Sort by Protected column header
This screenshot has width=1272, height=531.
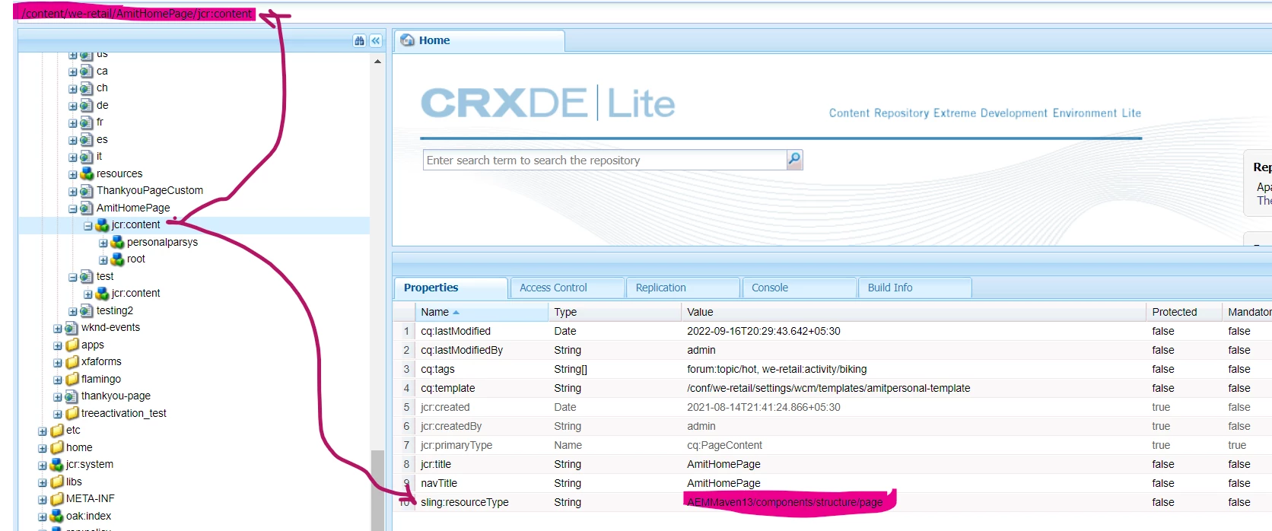point(1184,312)
